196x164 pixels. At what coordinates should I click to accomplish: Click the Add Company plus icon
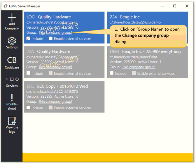pyautogui.click(x=12, y=18)
